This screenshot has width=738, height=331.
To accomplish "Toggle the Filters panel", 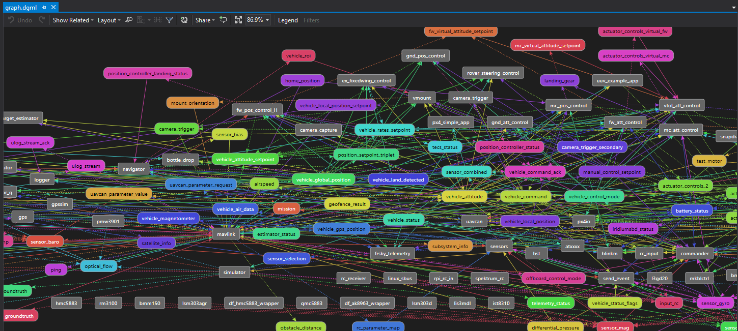I will coord(311,20).
